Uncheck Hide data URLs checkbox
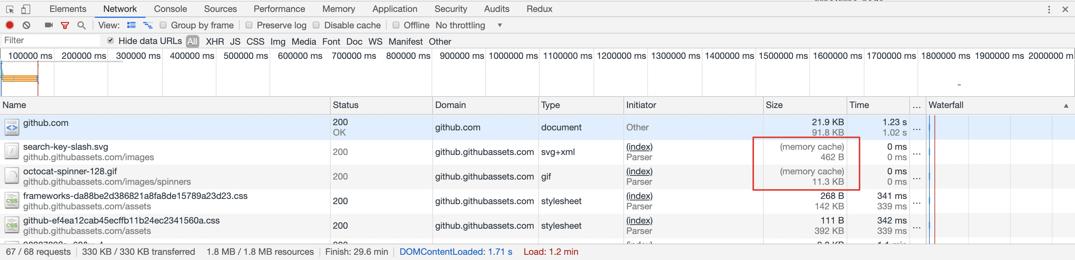The image size is (1075, 260). click(x=110, y=41)
